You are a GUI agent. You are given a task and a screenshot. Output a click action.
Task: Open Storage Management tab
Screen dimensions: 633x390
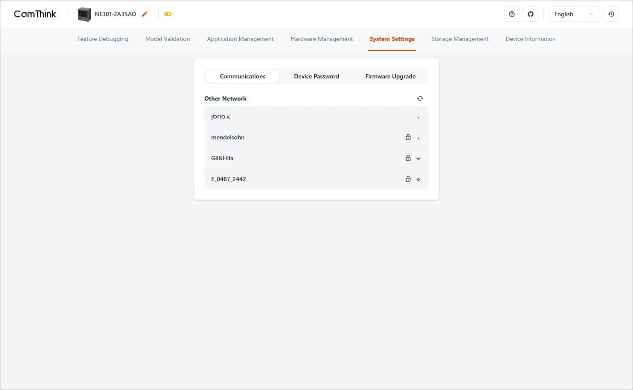click(460, 39)
